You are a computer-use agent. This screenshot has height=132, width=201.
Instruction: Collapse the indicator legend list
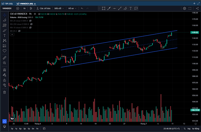tap(12, 35)
